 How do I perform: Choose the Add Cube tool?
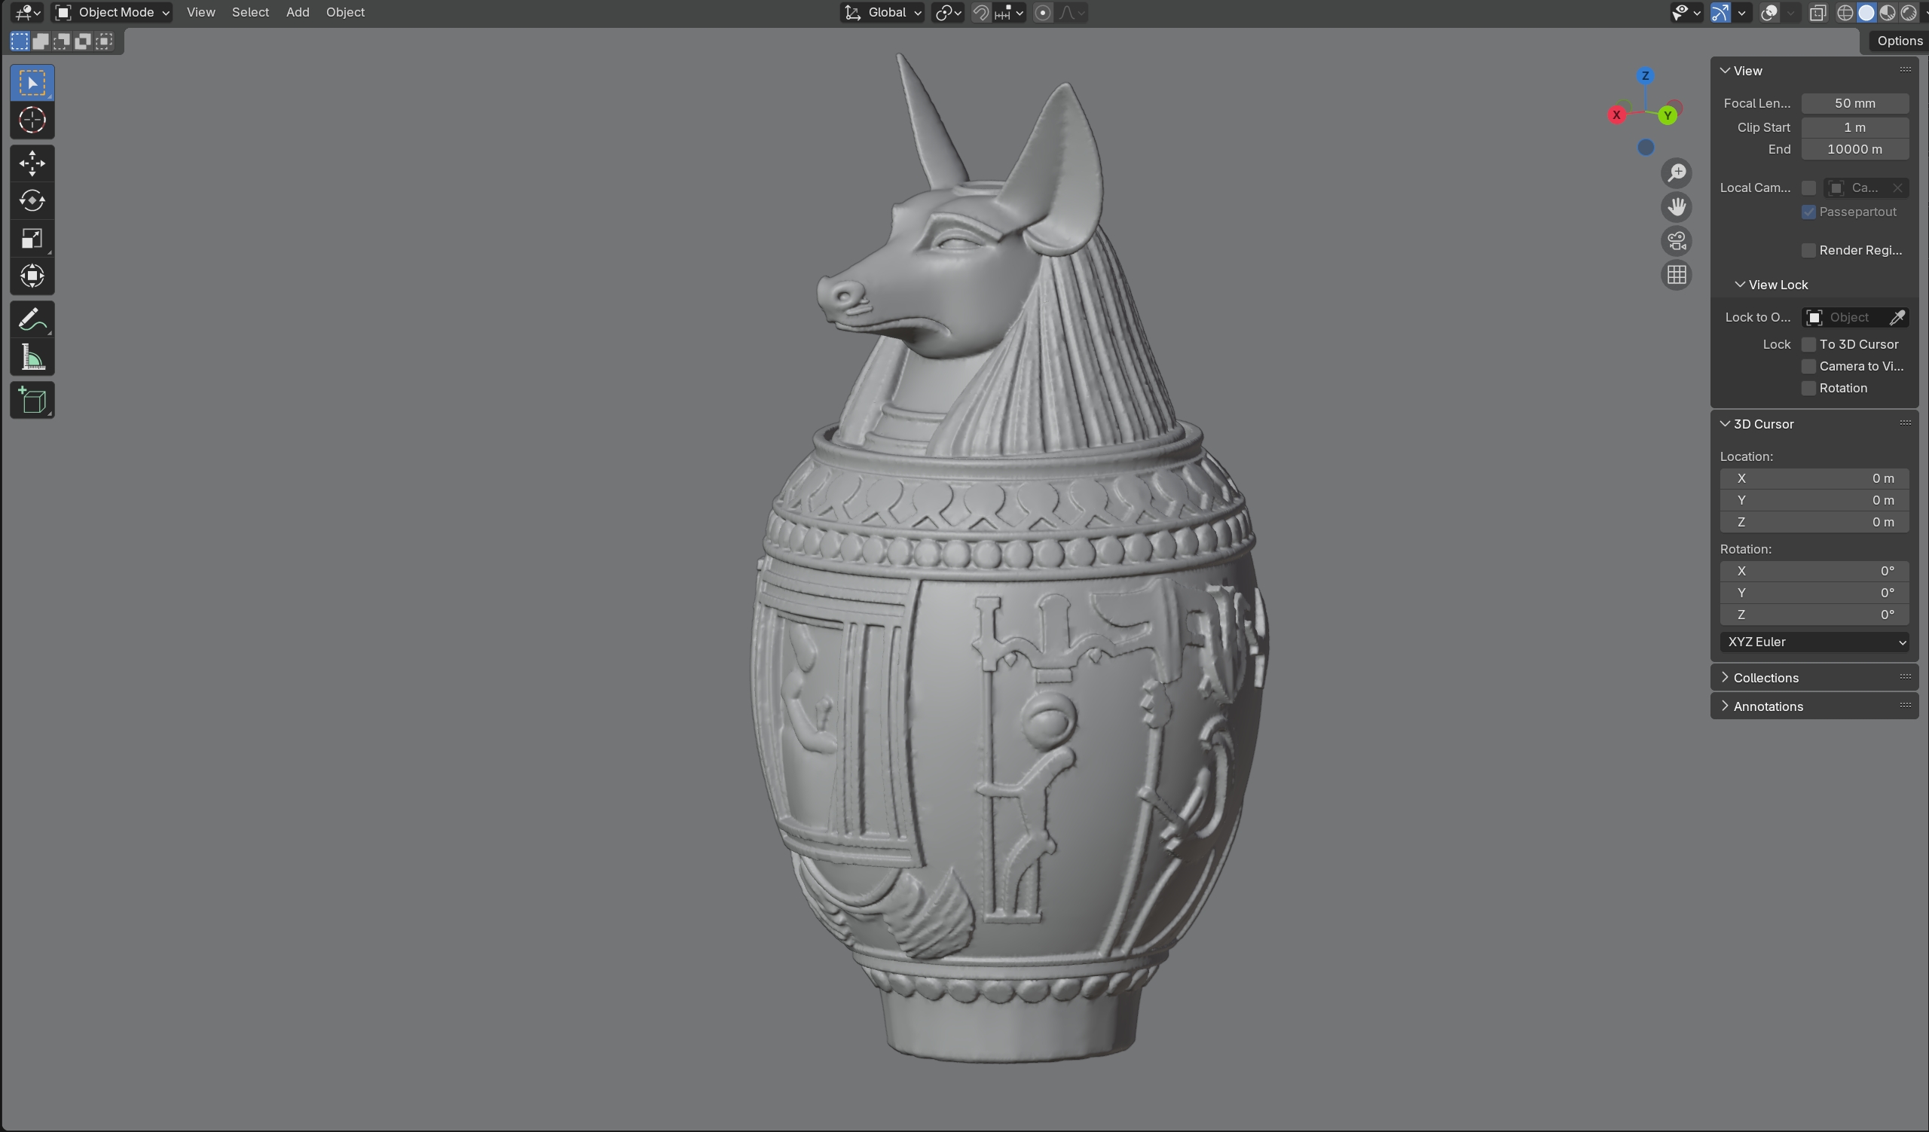click(x=32, y=400)
